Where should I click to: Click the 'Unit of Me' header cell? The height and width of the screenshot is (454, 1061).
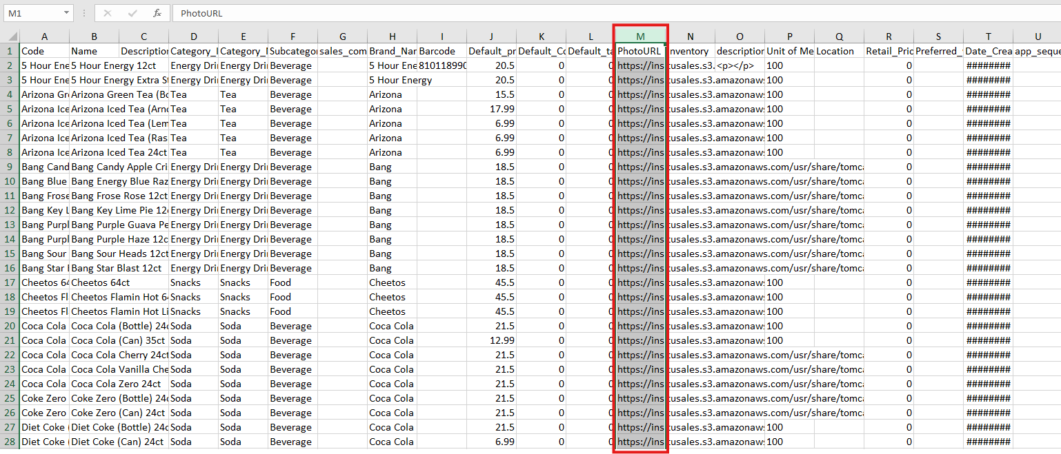click(790, 51)
